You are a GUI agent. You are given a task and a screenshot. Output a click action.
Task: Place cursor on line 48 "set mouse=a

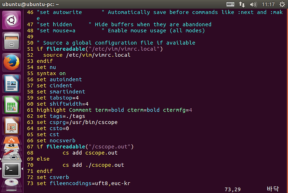[x=56, y=30]
